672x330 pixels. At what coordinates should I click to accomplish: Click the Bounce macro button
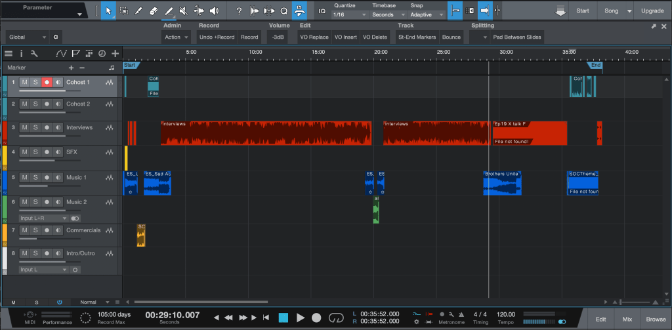click(451, 37)
